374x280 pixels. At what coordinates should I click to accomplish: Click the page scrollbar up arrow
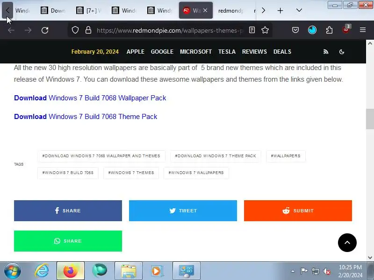pyautogui.click(x=370, y=43)
